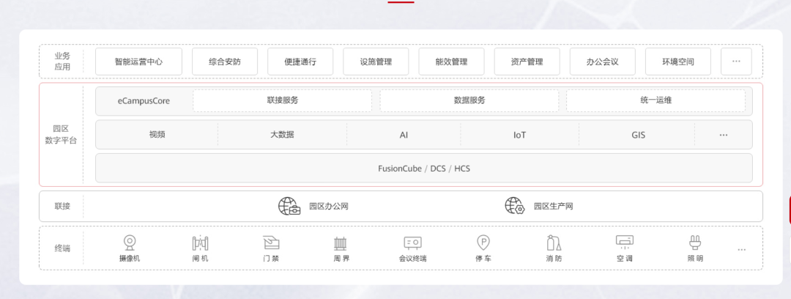This screenshot has height=299, width=791.
Task: Click the lighting (照明) bulb icon
Action: pyautogui.click(x=695, y=243)
